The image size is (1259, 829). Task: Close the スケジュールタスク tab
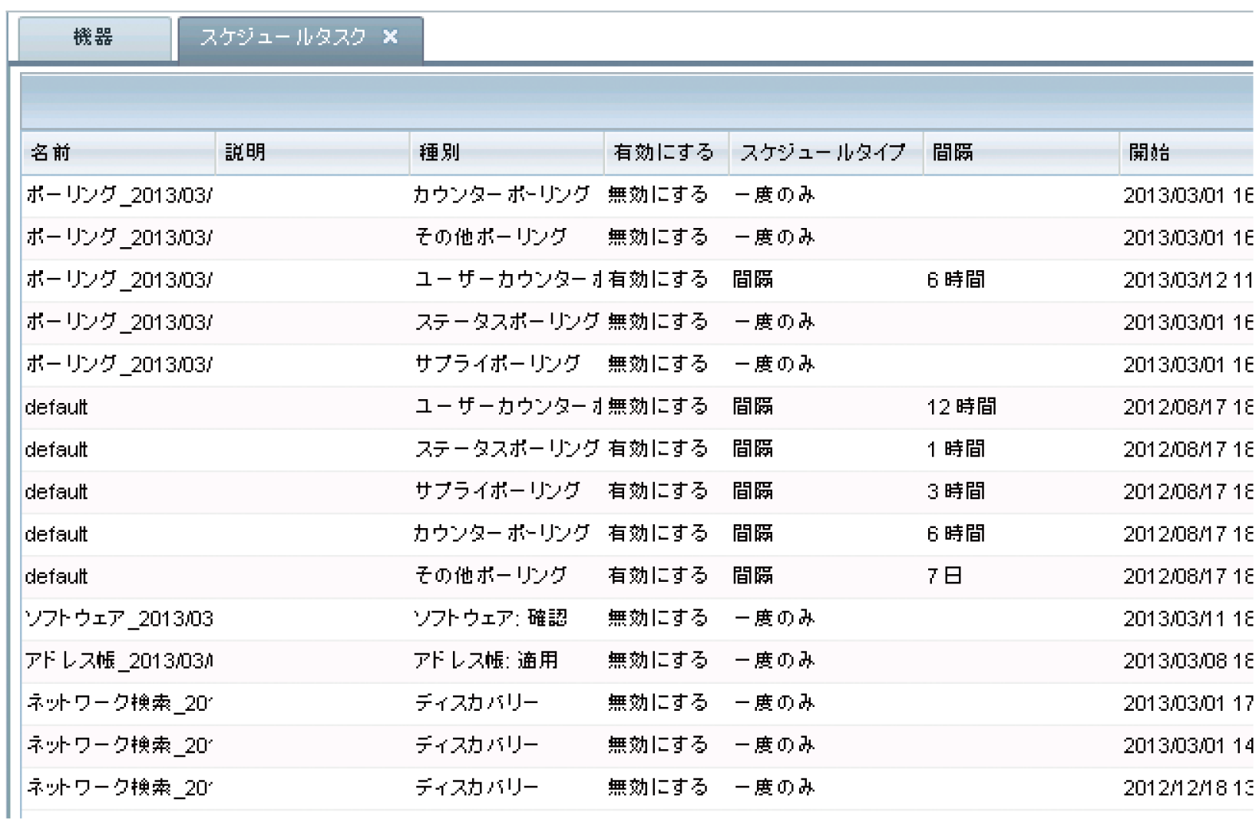[392, 36]
